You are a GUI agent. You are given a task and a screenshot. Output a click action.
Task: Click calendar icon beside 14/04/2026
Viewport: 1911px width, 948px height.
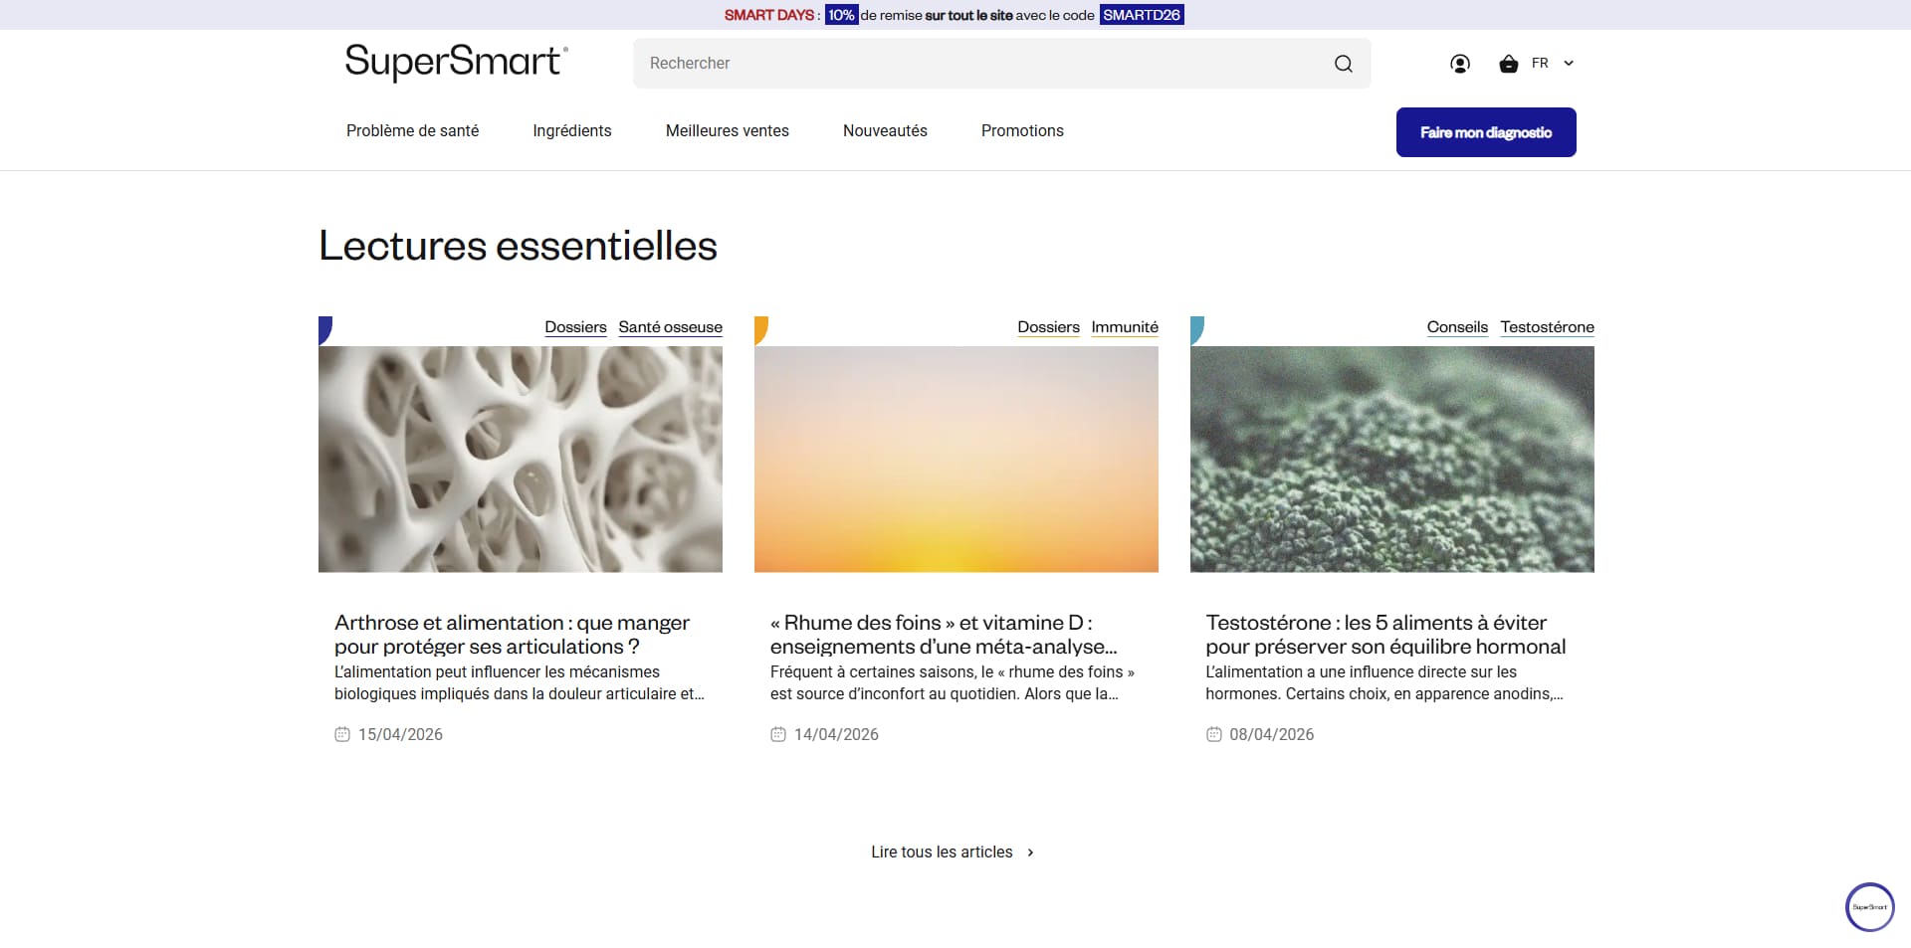click(778, 734)
